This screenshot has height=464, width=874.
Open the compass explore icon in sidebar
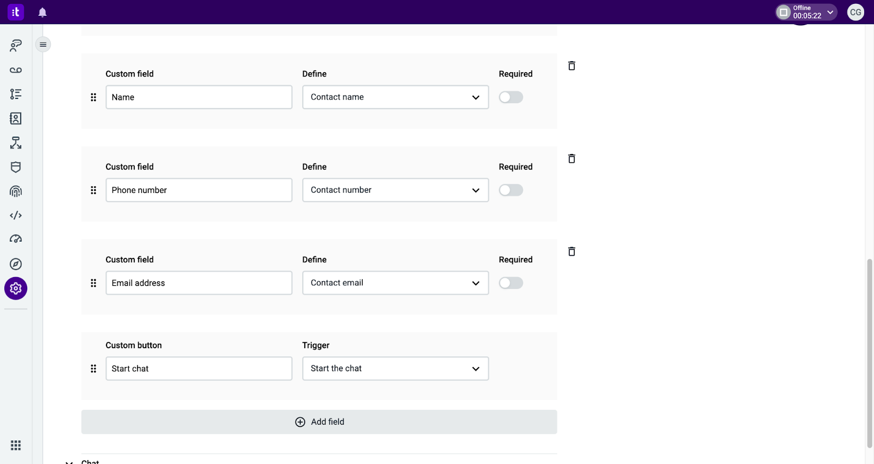(x=16, y=264)
